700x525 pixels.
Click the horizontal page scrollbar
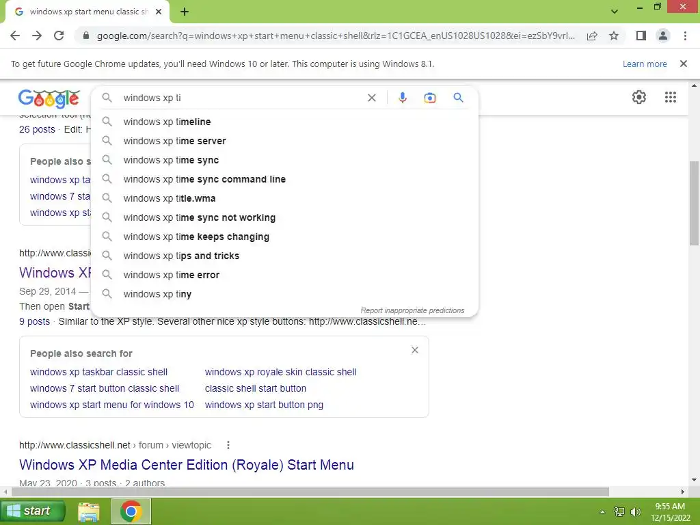pos(310,492)
